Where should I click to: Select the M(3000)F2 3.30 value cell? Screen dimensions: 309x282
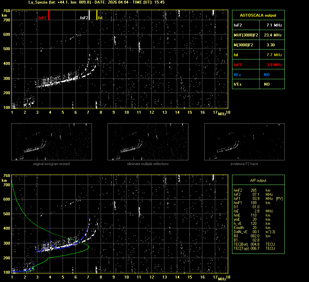coord(271,45)
